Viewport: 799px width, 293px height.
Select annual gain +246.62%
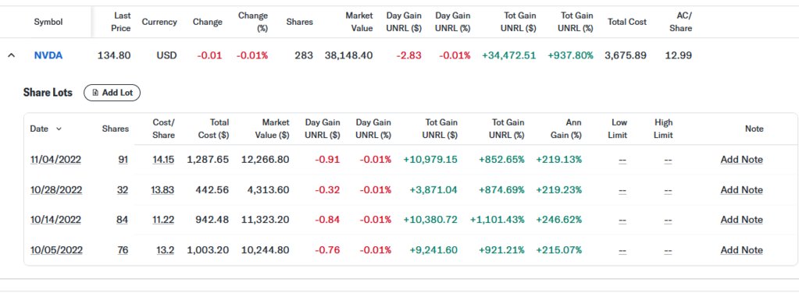pos(559,220)
